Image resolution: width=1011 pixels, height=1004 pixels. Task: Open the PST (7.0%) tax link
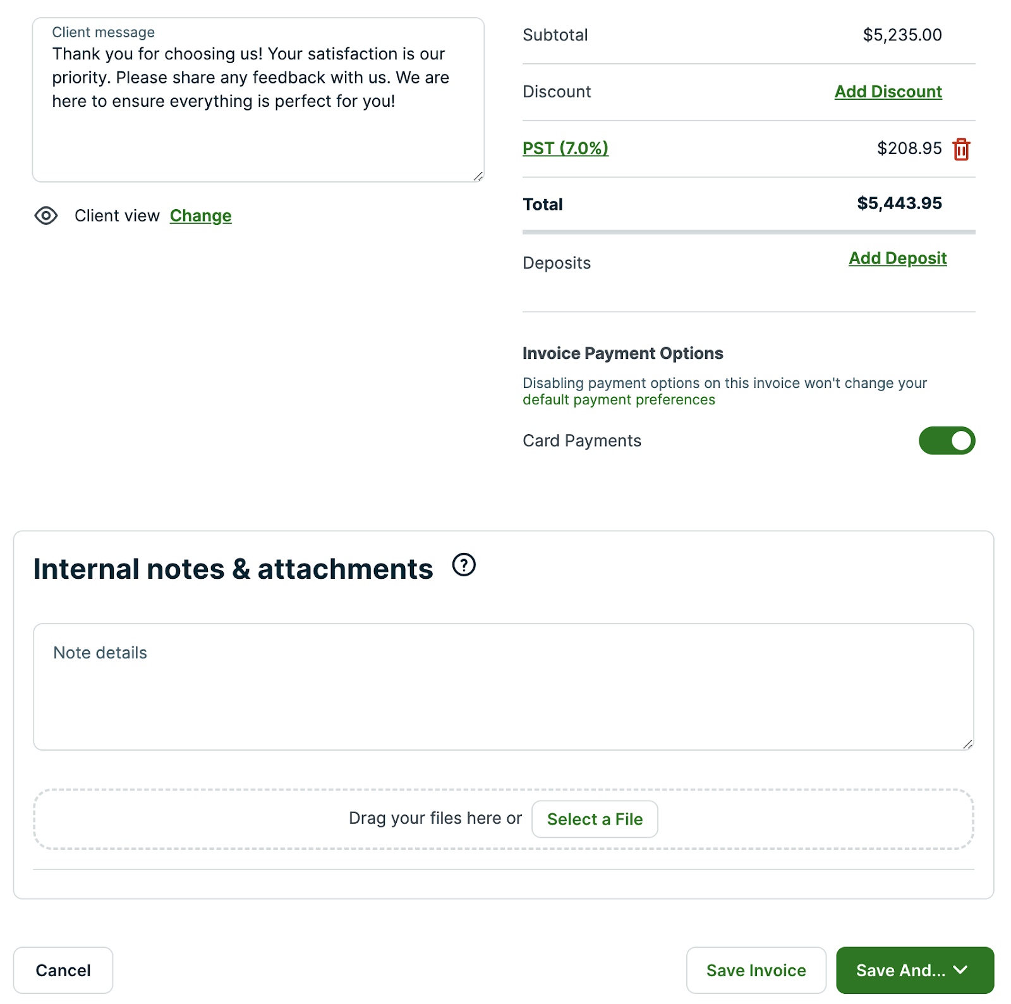(x=565, y=148)
